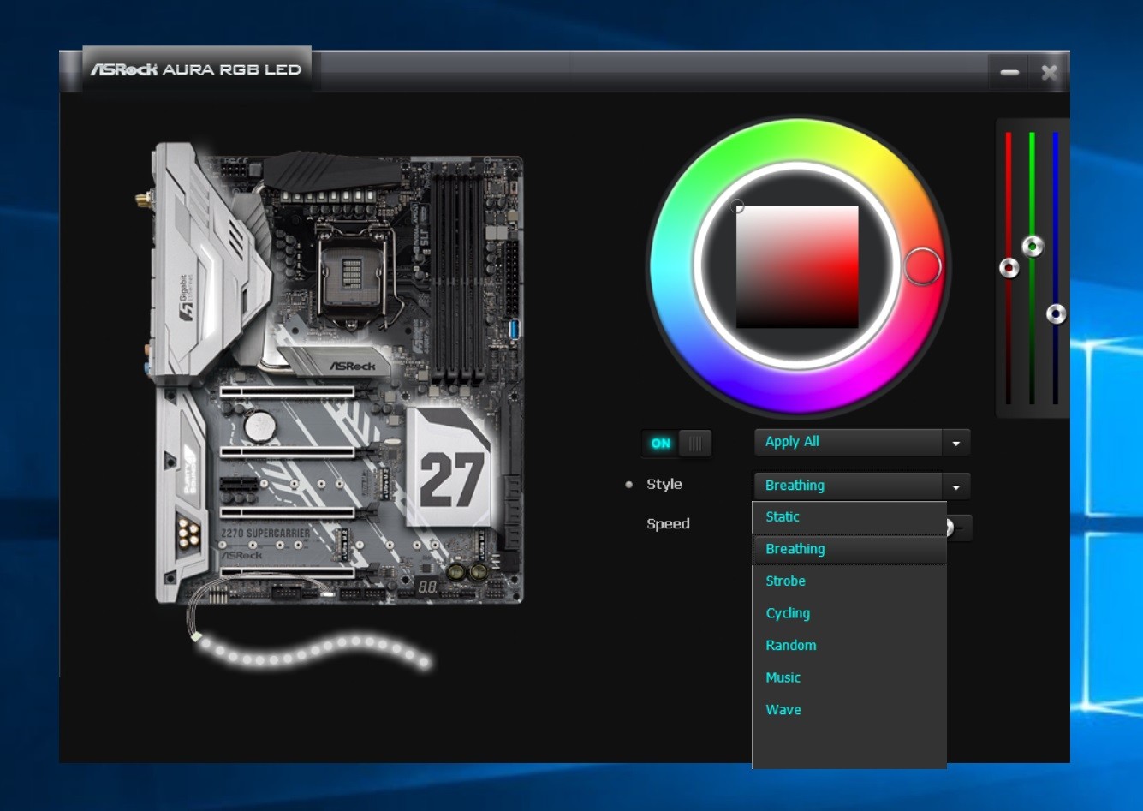Choose Cycling lighting style

849,613
